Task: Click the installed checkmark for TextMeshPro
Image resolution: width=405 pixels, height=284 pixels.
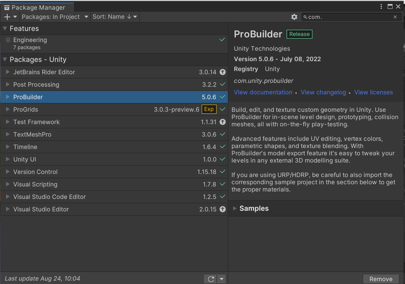Action: pyautogui.click(x=222, y=134)
